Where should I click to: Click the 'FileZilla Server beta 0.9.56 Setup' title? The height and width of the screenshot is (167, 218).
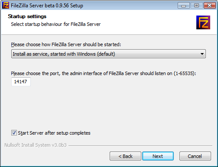point(47,6)
